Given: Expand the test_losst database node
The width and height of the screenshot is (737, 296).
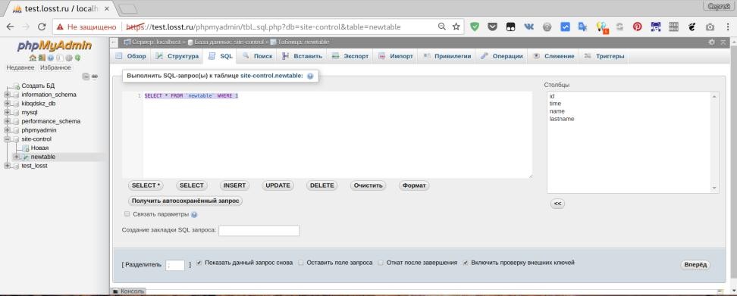Looking at the screenshot, I should point(7,166).
